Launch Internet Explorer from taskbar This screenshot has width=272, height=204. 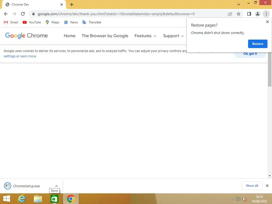(22, 199)
